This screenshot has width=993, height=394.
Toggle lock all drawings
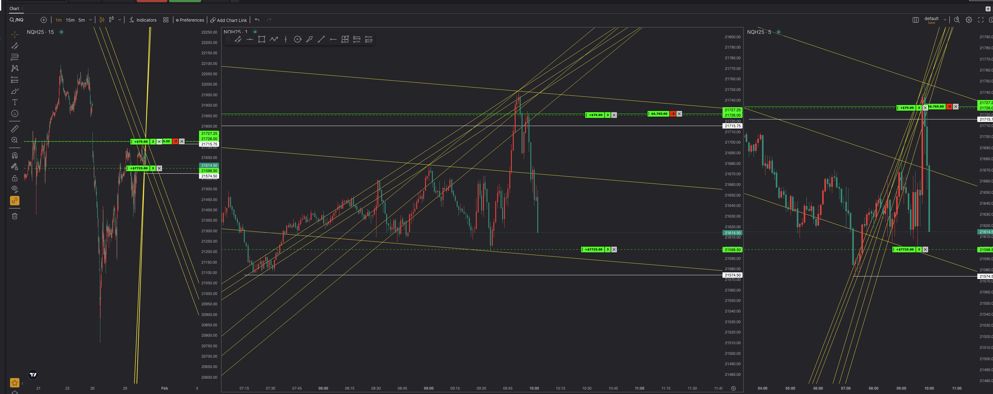click(15, 178)
